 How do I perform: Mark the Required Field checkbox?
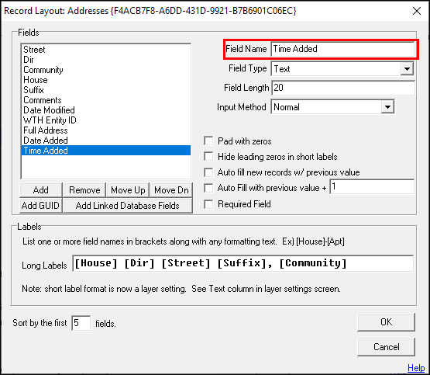click(208, 204)
